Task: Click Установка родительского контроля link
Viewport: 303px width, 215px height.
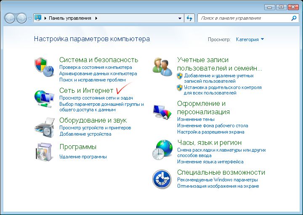Action: click(223, 90)
